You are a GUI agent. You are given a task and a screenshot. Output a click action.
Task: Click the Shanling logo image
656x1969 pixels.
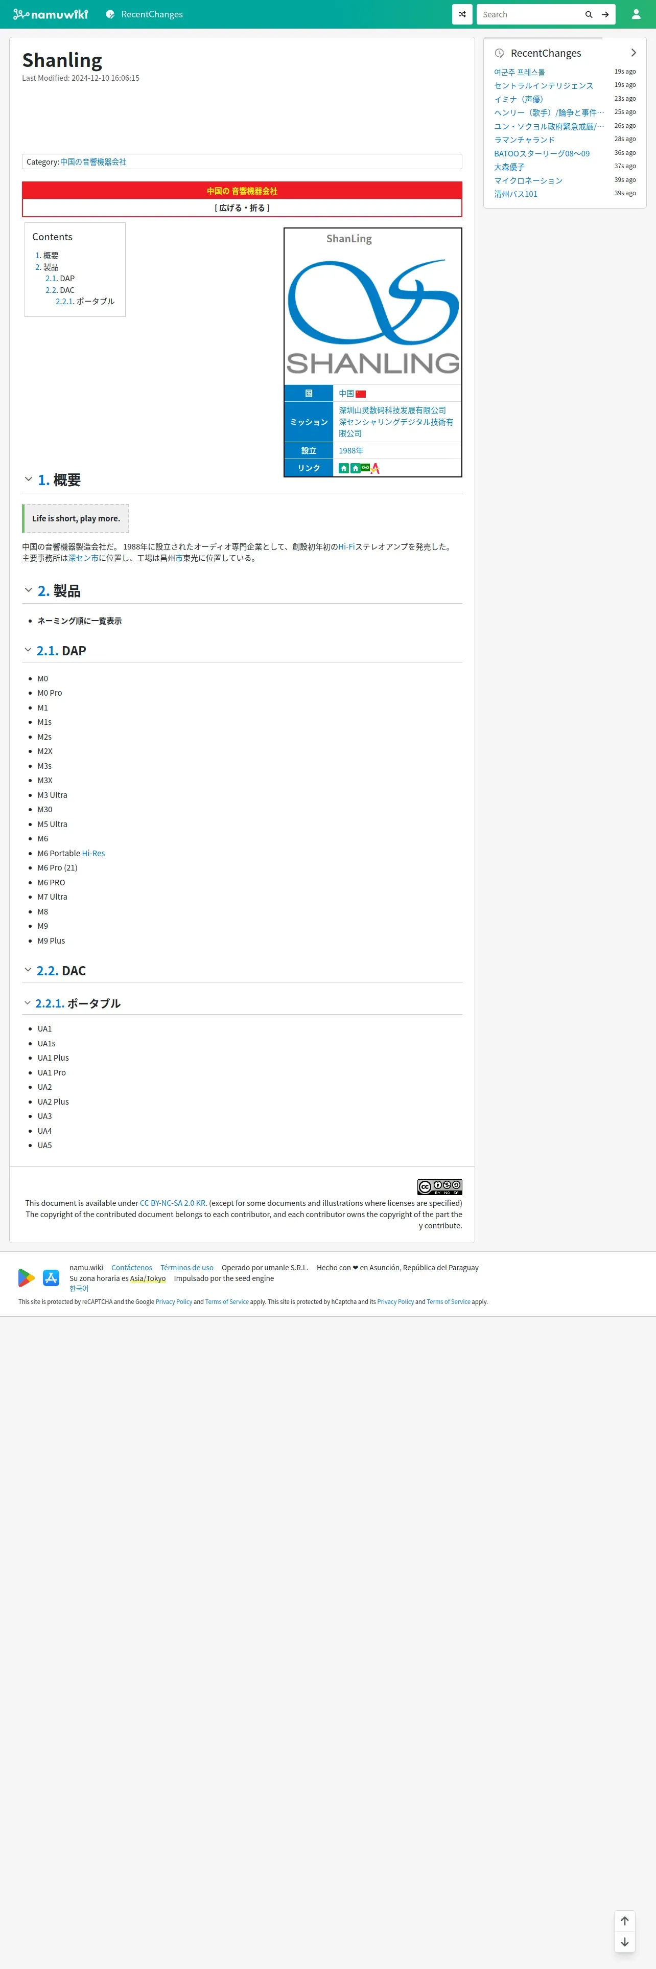372,316
